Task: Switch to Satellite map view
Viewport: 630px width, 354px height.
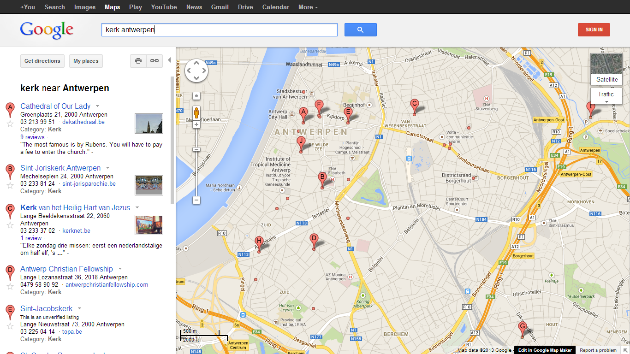Action: tap(607, 69)
